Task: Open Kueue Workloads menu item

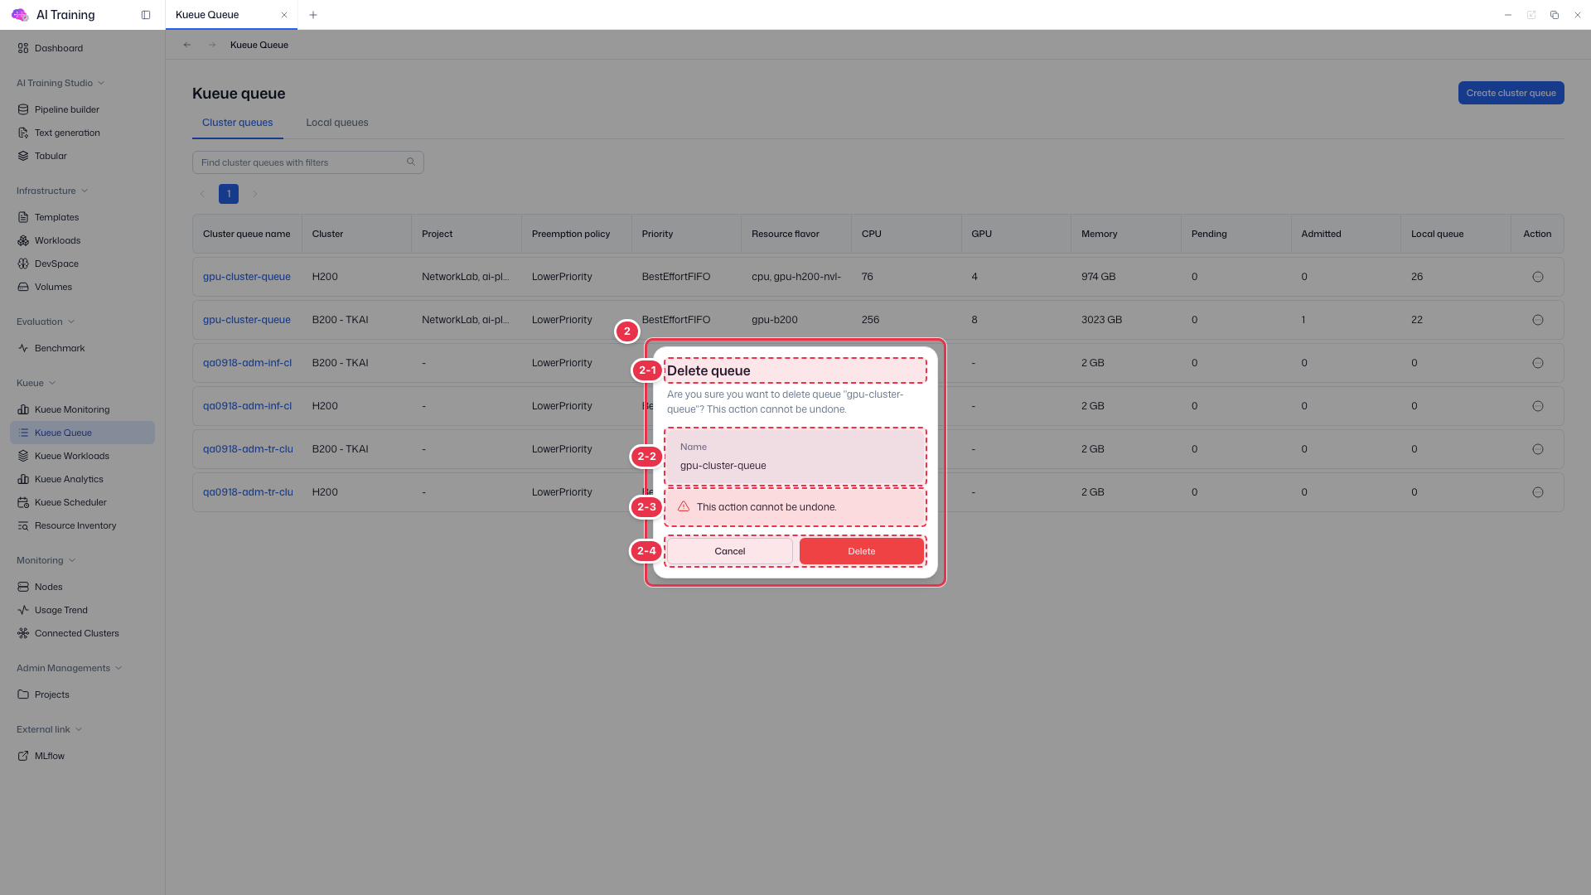Action: [x=82, y=456]
